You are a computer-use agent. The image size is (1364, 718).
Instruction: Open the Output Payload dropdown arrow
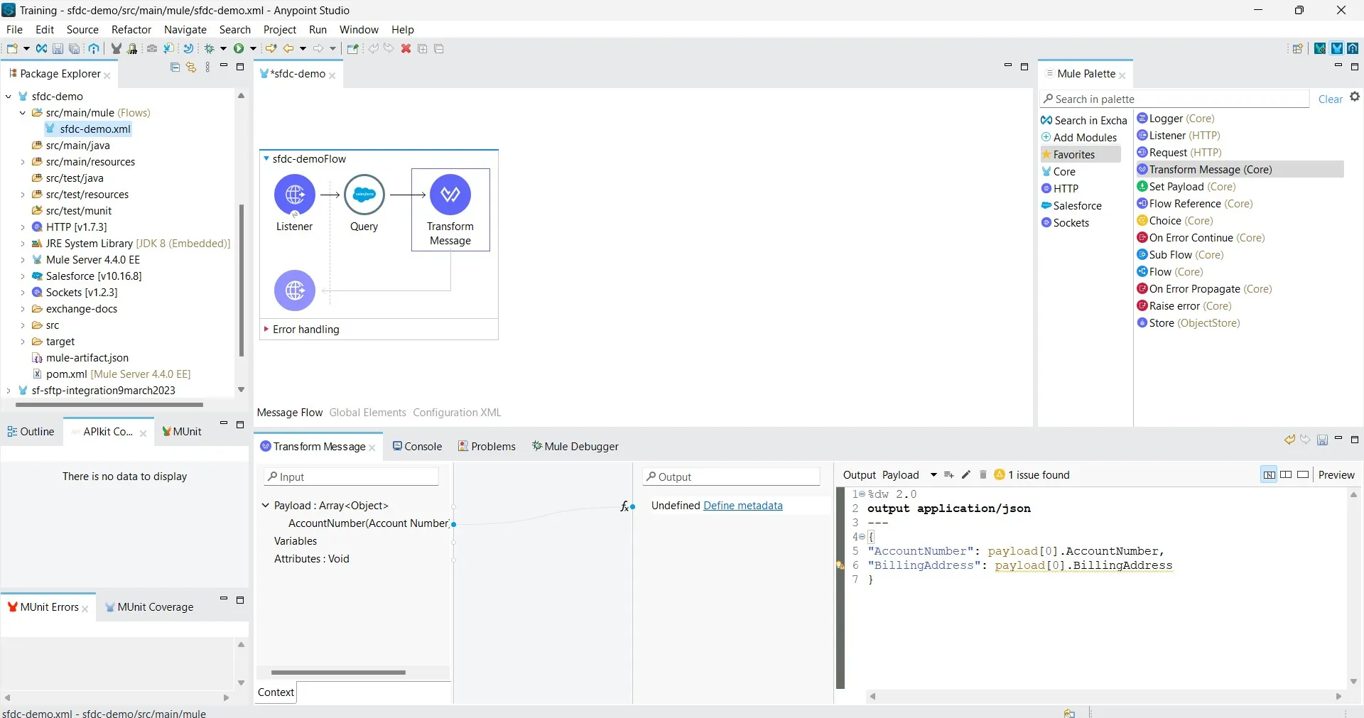pos(933,475)
